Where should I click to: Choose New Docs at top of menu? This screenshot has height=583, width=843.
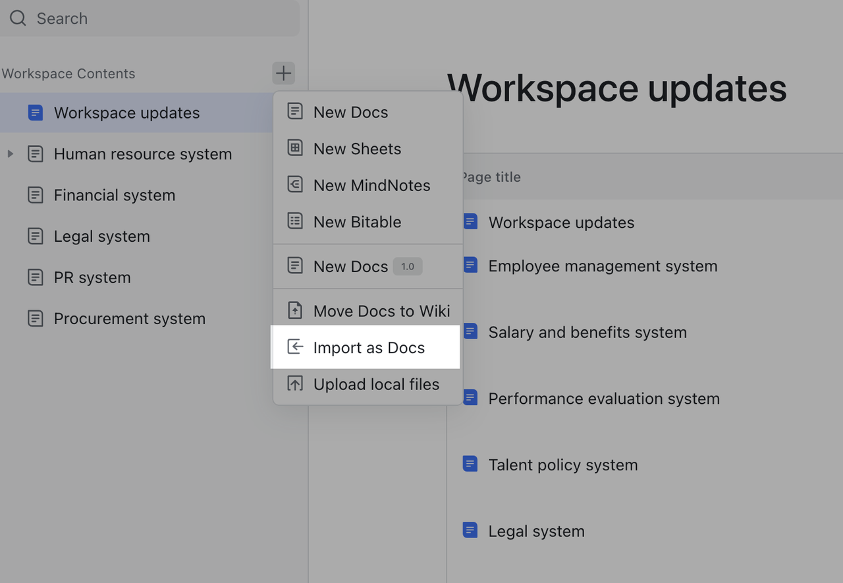tap(350, 113)
